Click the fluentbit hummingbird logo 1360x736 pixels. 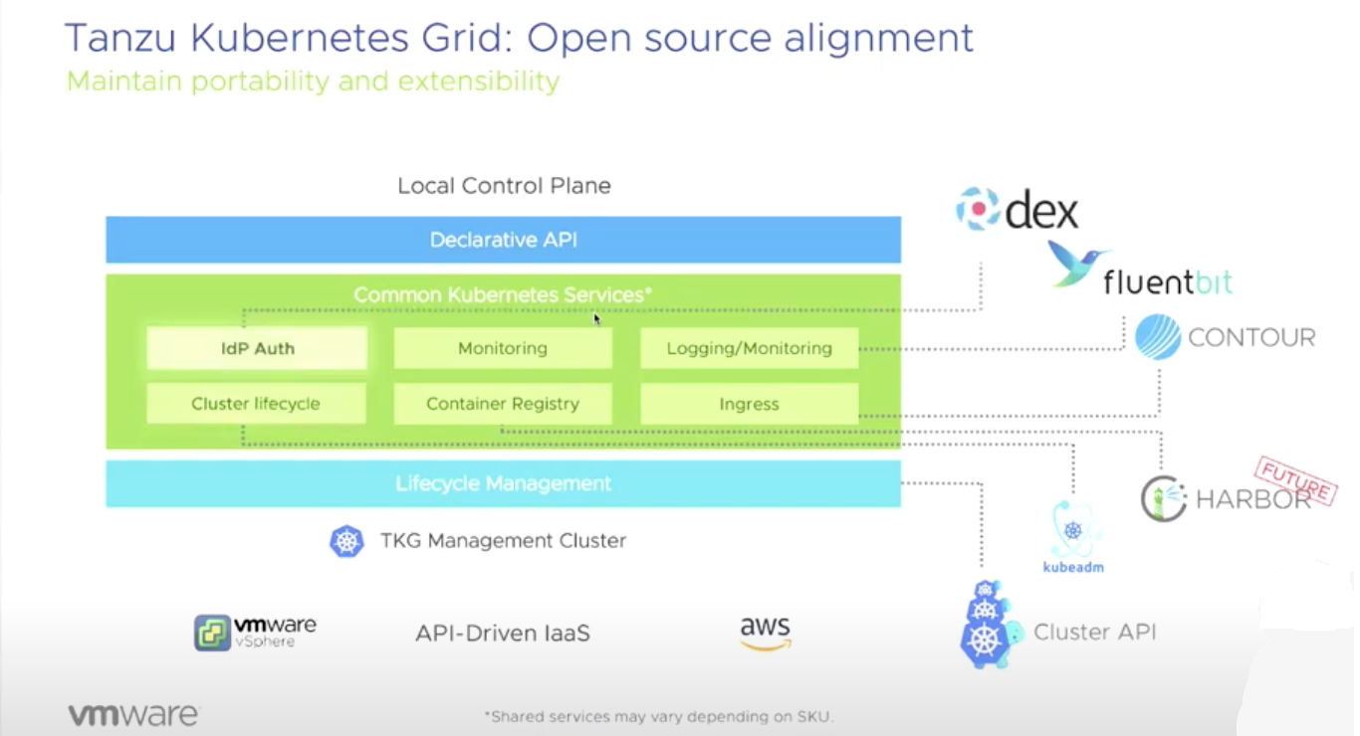pos(1077,266)
